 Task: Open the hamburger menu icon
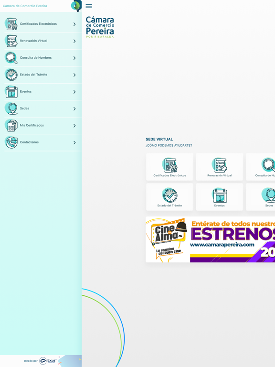point(89,6)
